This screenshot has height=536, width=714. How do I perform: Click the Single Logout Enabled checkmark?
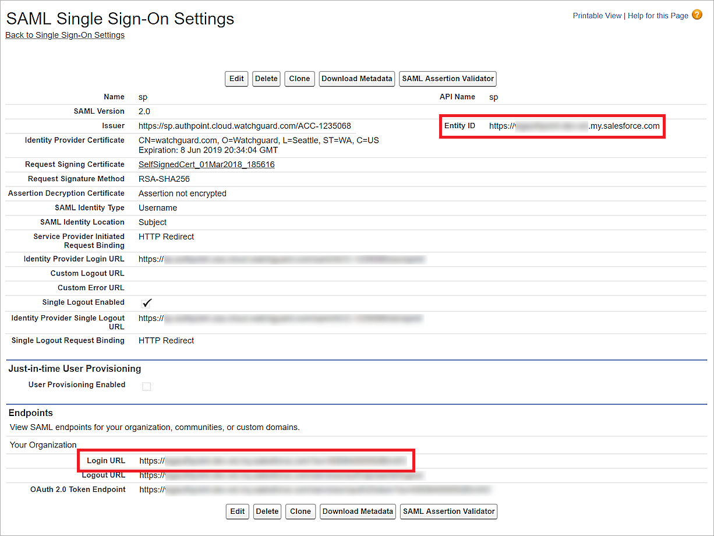click(x=147, y=303)
